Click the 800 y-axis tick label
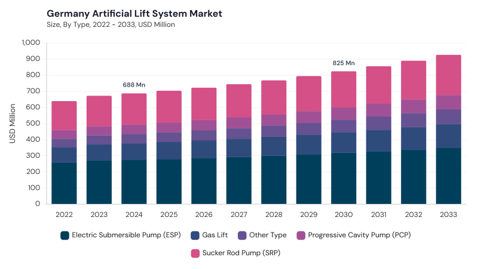The width and height of the screenshot is (478, 269). (33, 75)
